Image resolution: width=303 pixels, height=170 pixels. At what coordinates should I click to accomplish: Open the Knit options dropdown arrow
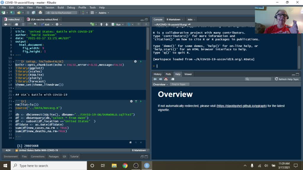point(52,24)
